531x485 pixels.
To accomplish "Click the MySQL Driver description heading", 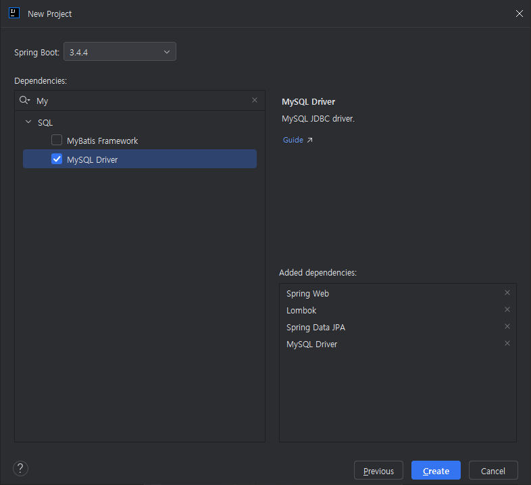I will point(309,101).
